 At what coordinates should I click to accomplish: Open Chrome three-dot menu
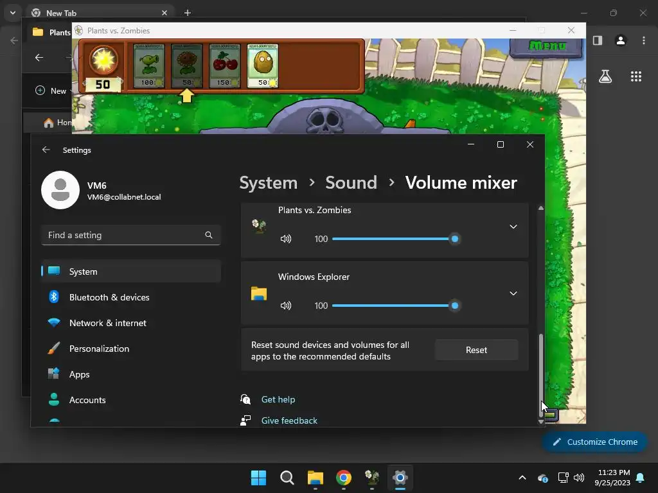[x=644, y=40]
